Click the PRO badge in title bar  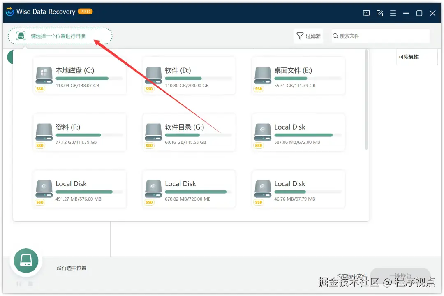85,12
